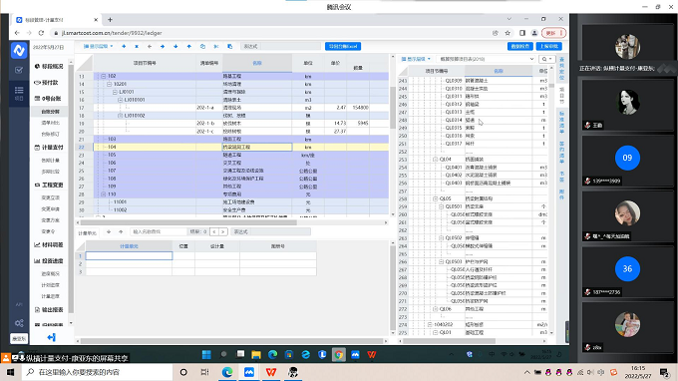
Task: Open 工程变更 in side menu
Action: [49, 185]
